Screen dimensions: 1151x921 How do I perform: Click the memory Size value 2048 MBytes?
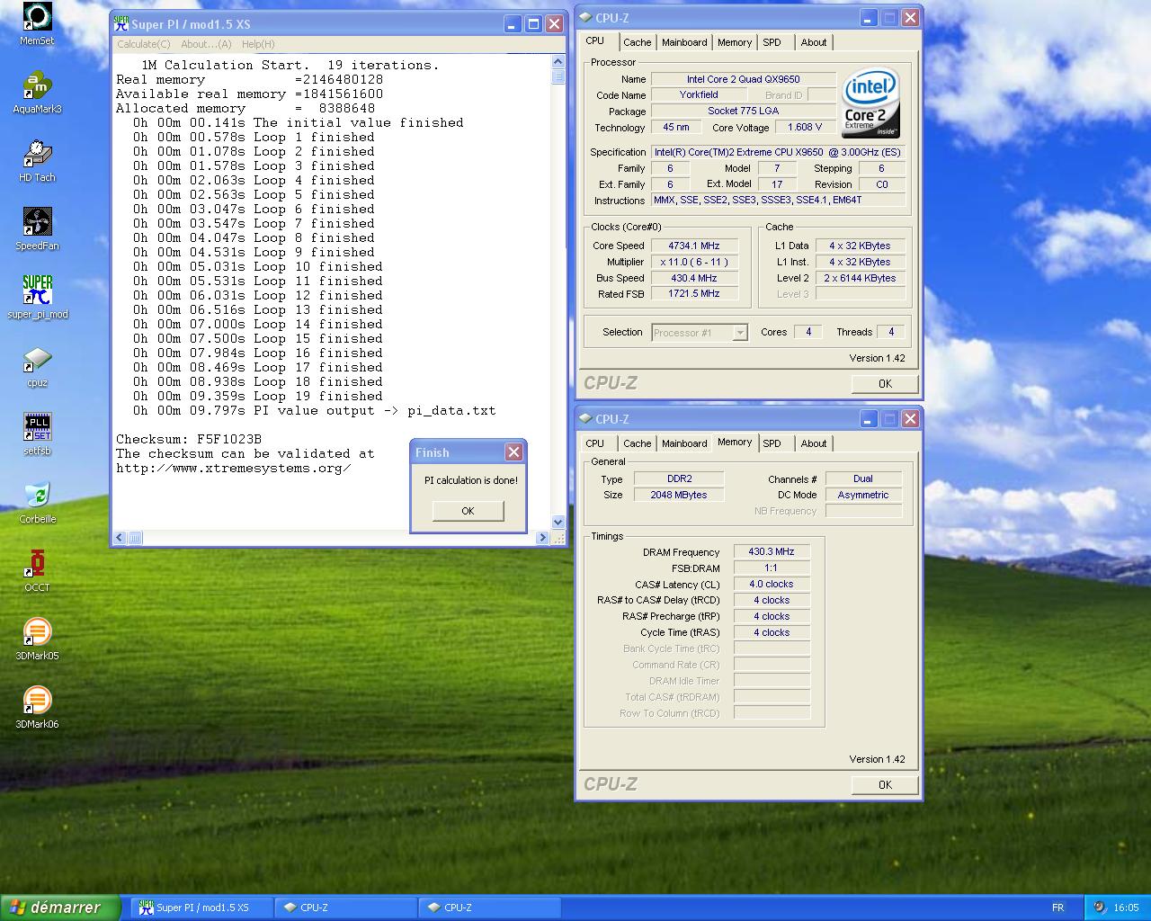coord(679,495)
